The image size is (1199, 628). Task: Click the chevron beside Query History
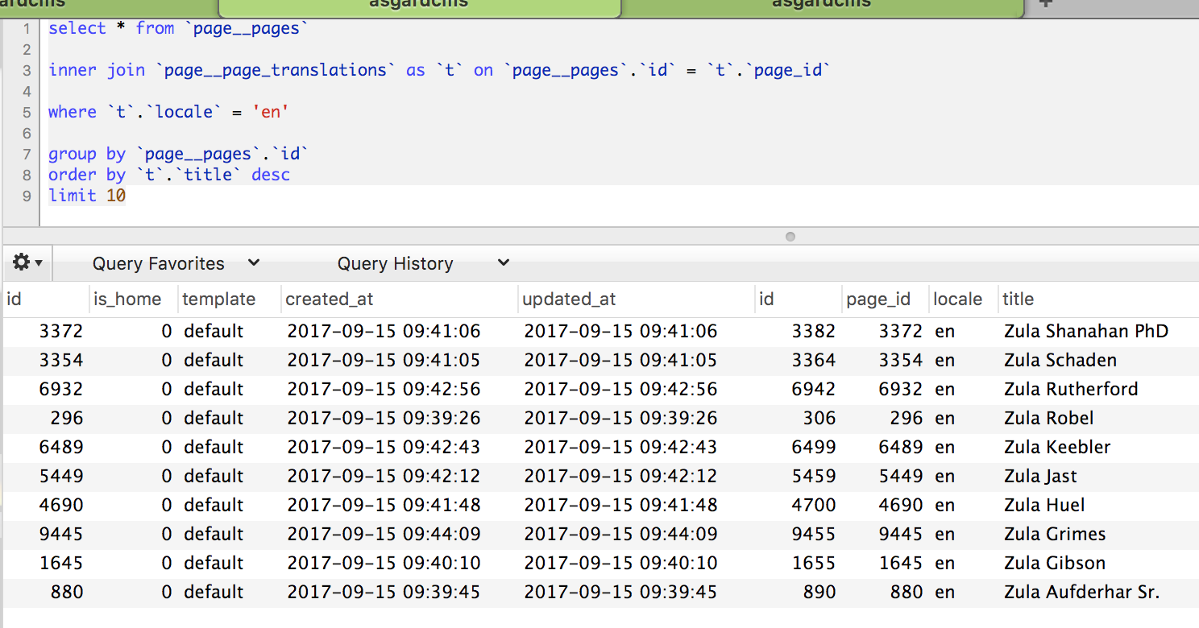click(503, 263)
